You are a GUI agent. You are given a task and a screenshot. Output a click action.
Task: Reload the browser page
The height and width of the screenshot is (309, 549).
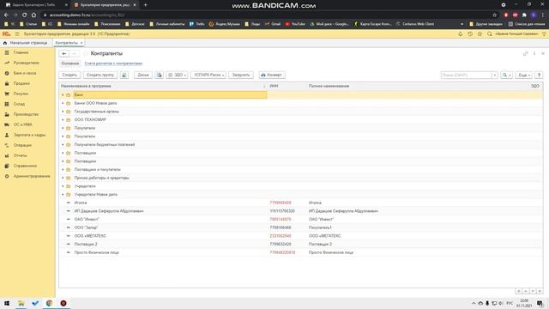[25, 15]
